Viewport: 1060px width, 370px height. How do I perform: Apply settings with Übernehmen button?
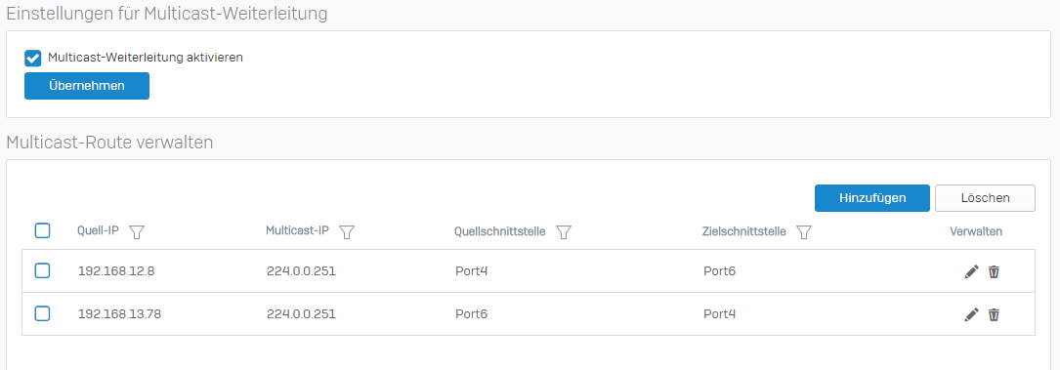point(87,86)
